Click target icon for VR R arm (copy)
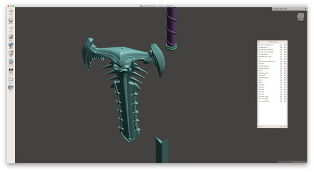 click(x=281, y=97)
